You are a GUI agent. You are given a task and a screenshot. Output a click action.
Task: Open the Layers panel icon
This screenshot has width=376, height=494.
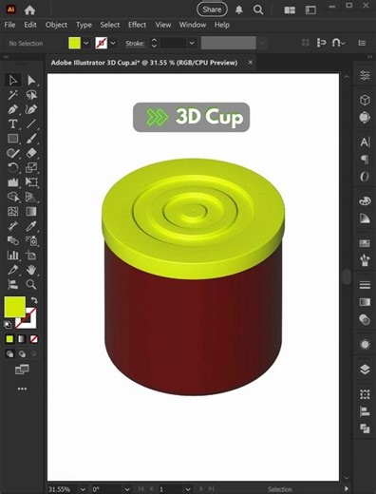click(x=365, y=370)
